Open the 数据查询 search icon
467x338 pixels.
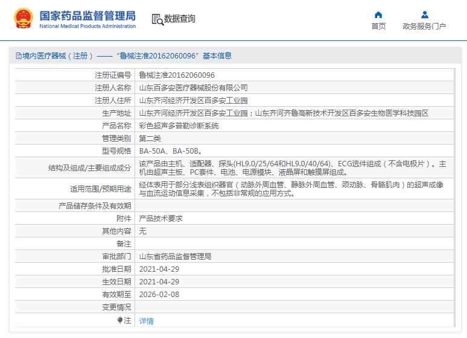(x=157, y=20)
